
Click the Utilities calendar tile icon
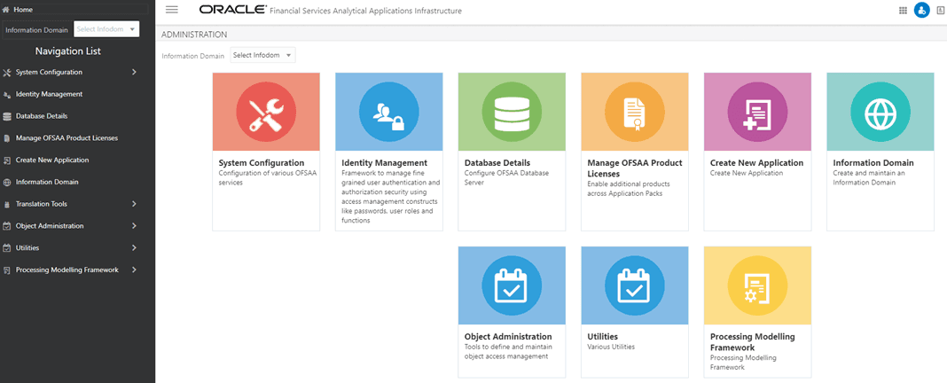coord(635,285)
